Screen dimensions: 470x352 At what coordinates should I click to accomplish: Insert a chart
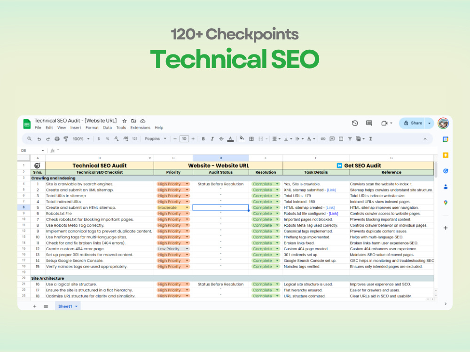point(341,139)
